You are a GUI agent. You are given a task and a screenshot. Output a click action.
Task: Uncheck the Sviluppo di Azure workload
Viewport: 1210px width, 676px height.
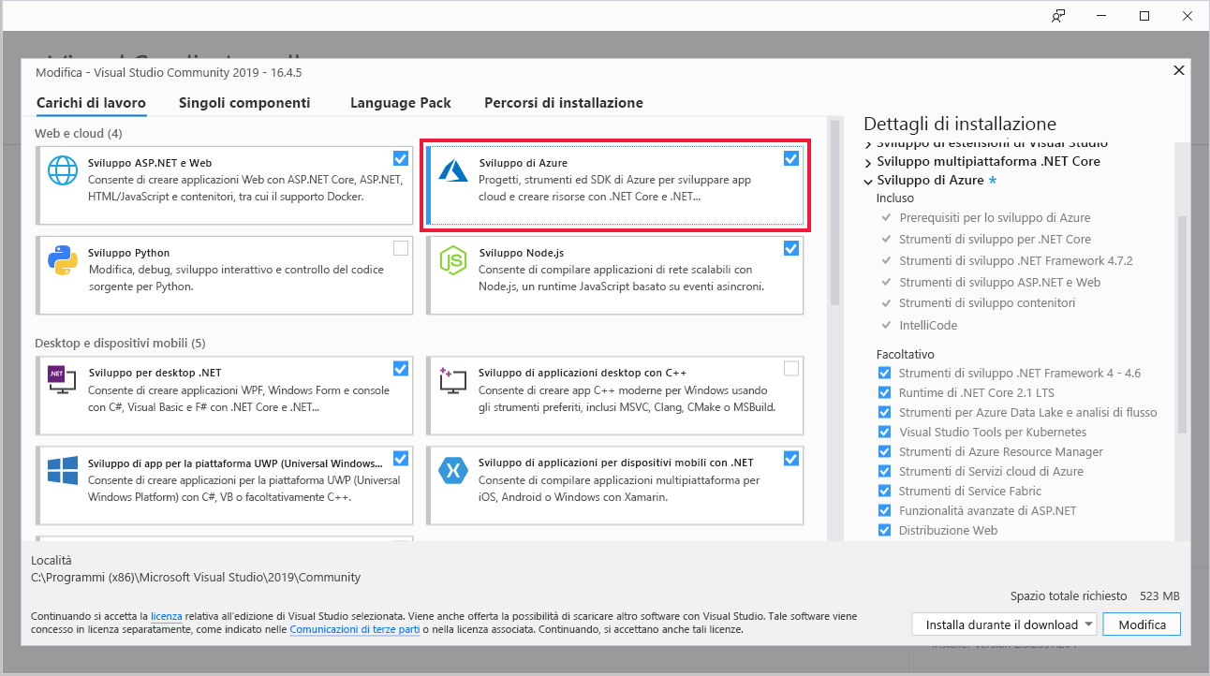[791, 158]
